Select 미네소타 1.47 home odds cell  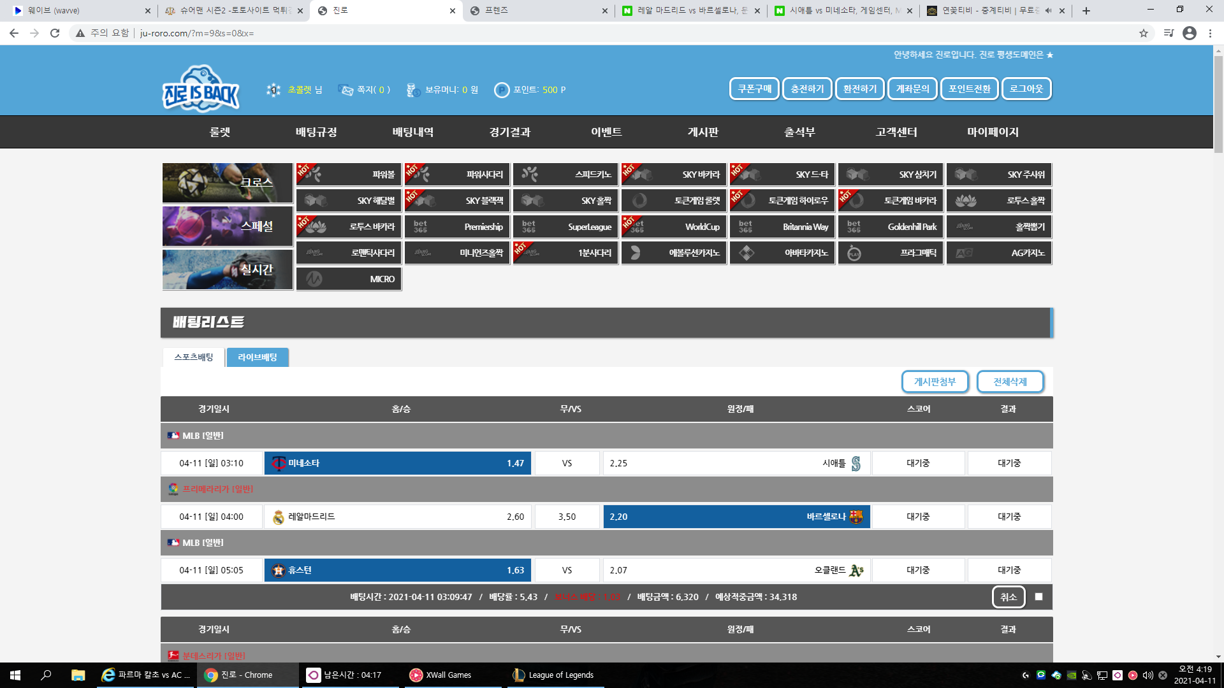pyautogui.click(x=398, y=463)
